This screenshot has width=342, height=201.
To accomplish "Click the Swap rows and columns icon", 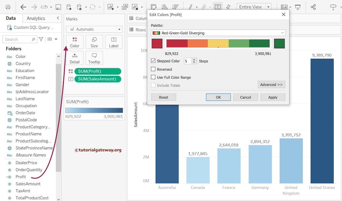I will point(154,7).
